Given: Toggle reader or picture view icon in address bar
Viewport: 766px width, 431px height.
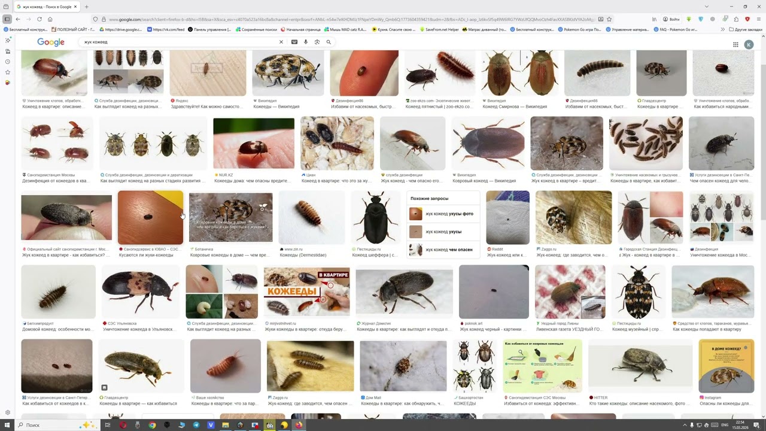Looking at the screenshot, I should (x=601, y=19).
